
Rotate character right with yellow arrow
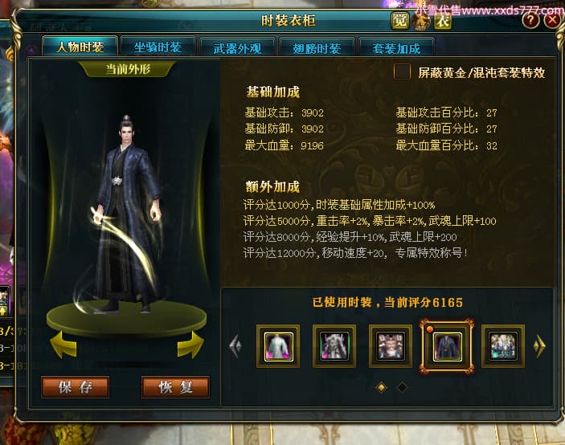click(190, 345)
